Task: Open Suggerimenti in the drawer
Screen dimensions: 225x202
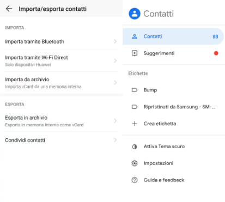Action: (174, 53)
